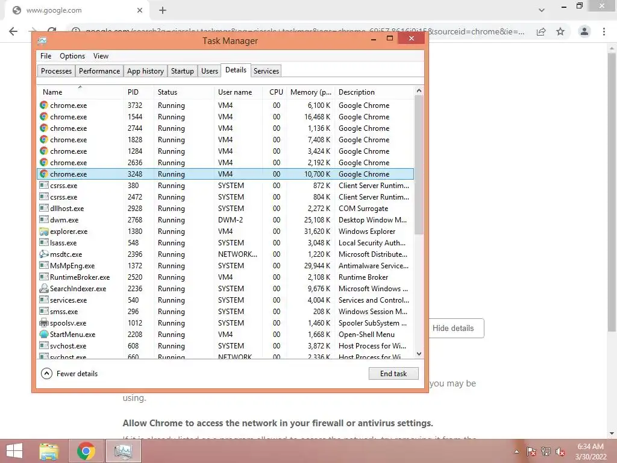Select chrome.exe row with PID 1544
This screenshot has height=463, width=617.
(225, 116)
